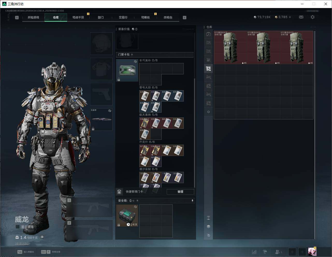Click the 快捷管理门卡 clipboard icon

(x=119, y=192)
